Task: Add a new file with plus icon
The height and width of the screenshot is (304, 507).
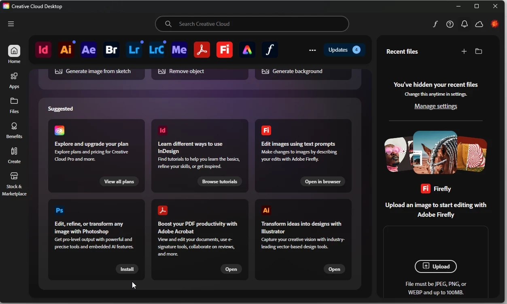Action: (x=464, y=51)
